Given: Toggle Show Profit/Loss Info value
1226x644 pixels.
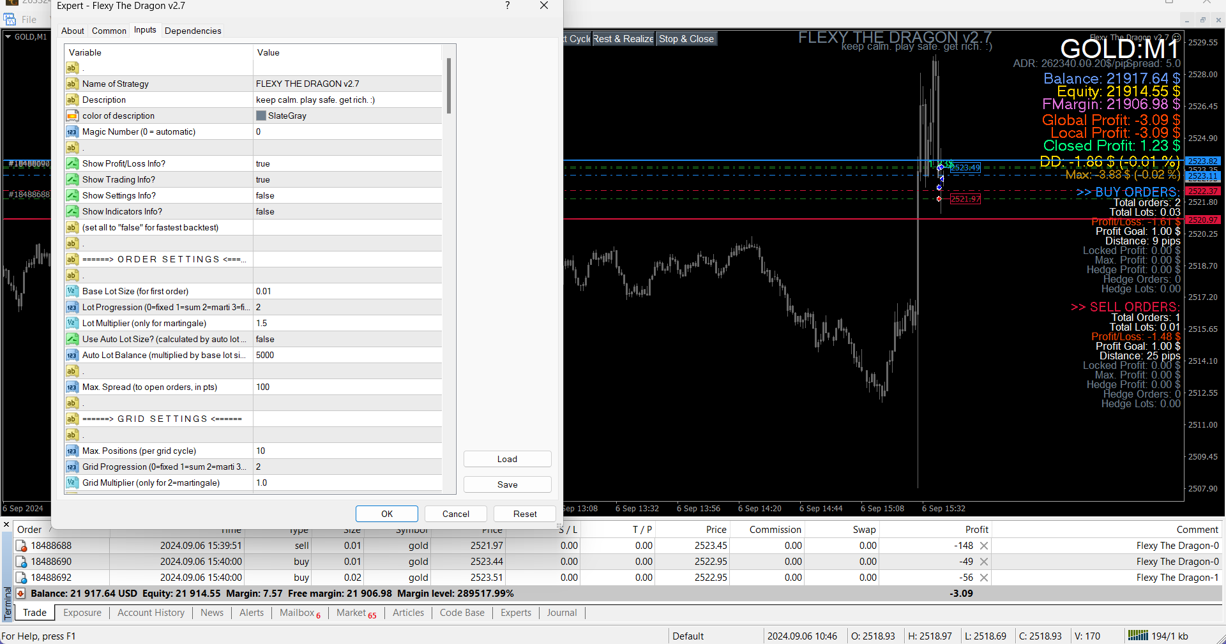Looking at the screenshot, I should tap(347, 164).
